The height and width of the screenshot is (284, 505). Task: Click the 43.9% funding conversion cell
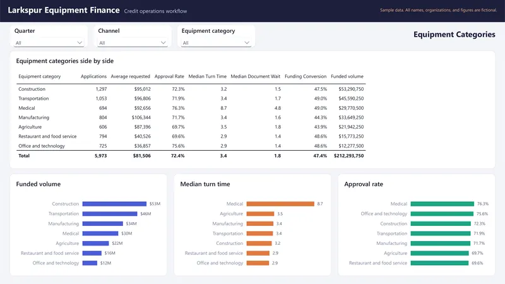(321, 127)
